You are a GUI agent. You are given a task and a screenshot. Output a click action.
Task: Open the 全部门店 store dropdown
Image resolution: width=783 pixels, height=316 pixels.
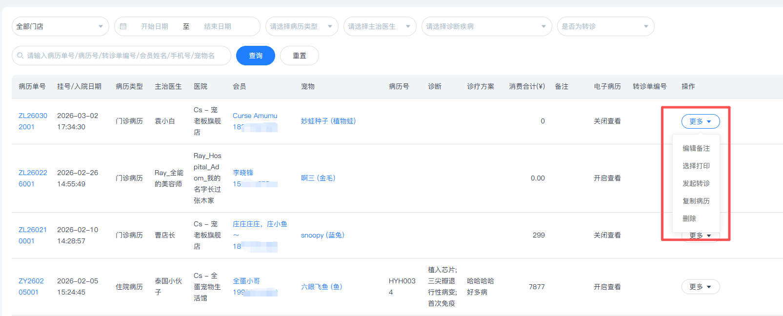click(60, 26)
